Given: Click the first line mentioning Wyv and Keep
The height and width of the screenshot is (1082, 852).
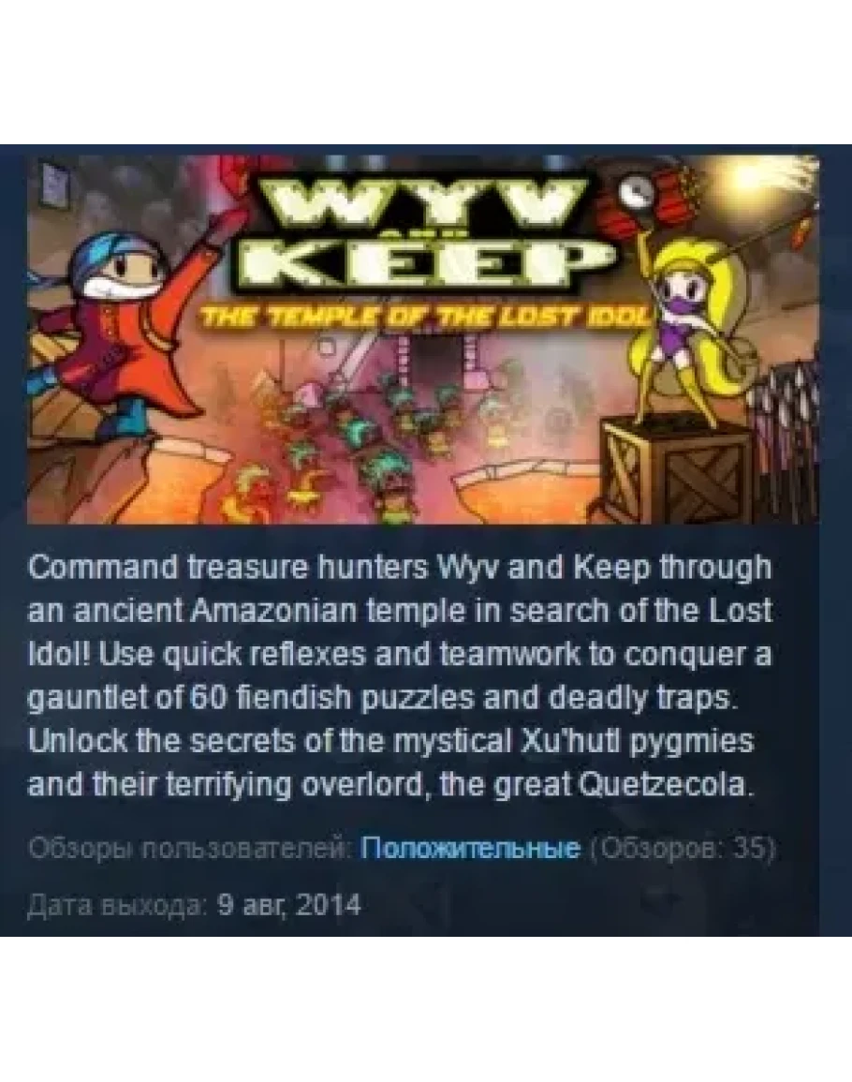Looking at the screenshot, I should pyautogui.click(x=400, y=569).
